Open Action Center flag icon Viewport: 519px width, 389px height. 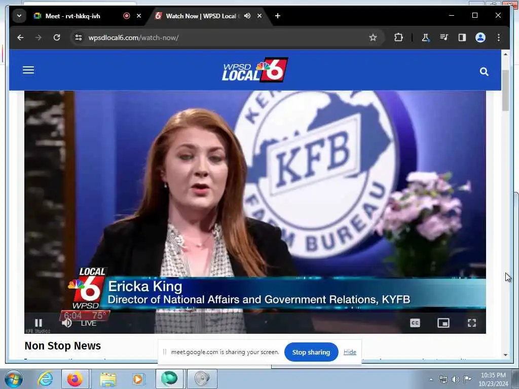coord(467,379)
